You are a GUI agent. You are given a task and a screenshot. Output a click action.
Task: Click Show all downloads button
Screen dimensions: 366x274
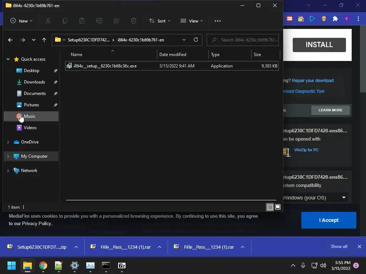pyautogui.click(x=339, y=247)
